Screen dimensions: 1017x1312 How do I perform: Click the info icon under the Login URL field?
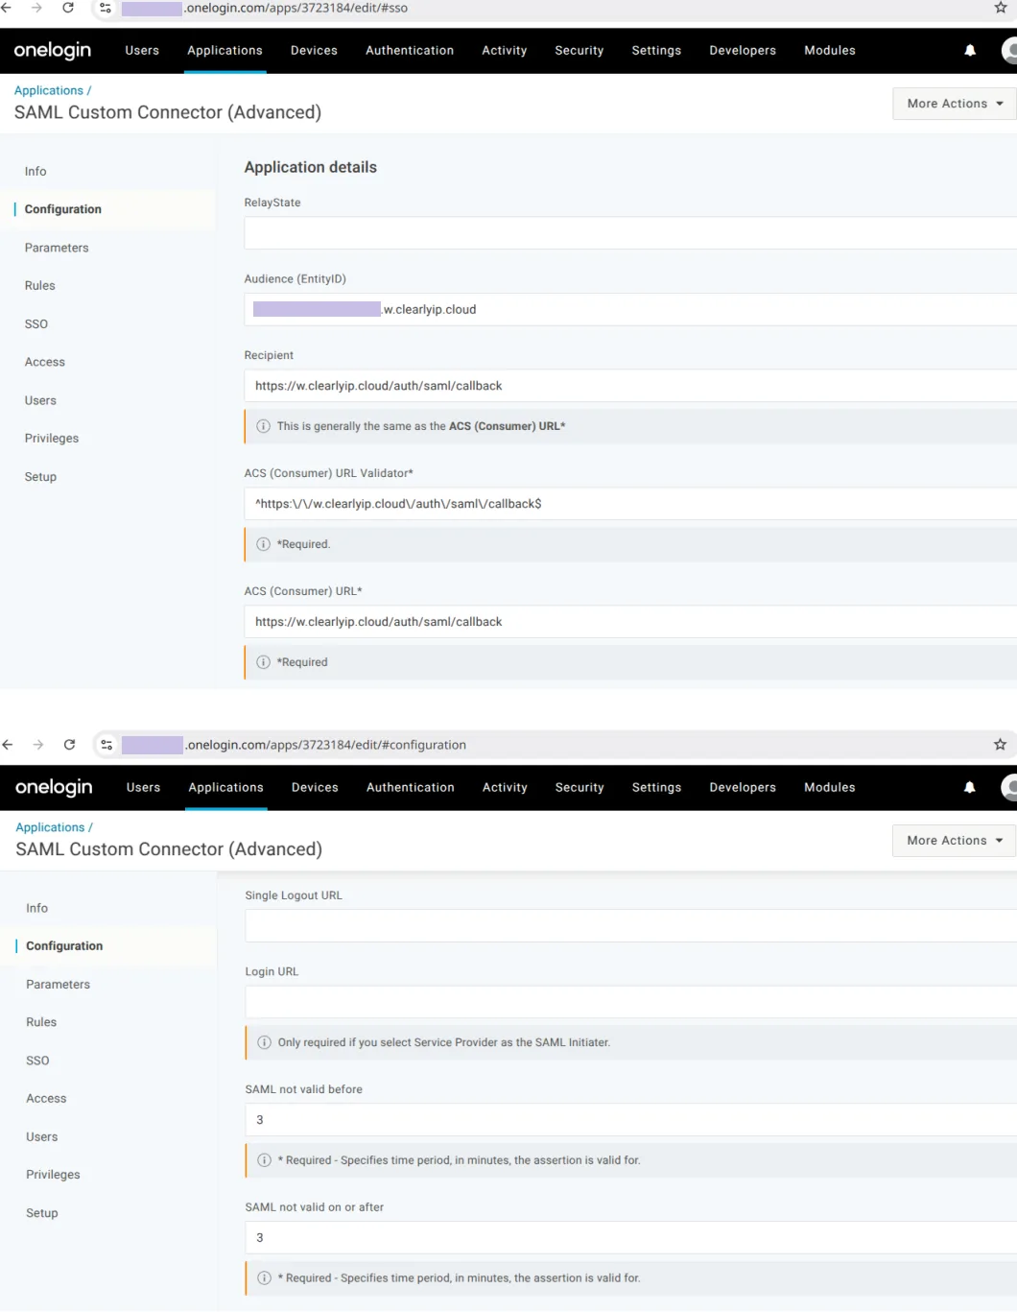point(264,1042)
